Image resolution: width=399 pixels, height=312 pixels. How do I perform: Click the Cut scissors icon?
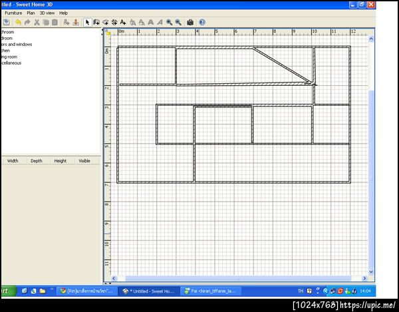[x=37, y=23]
